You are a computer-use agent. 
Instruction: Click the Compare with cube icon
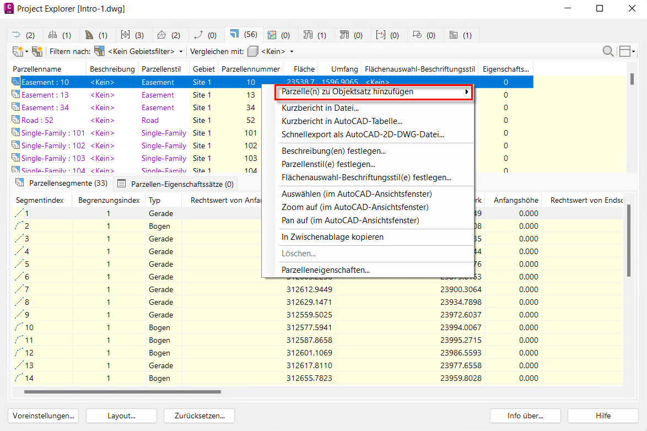tap(252, 51)
